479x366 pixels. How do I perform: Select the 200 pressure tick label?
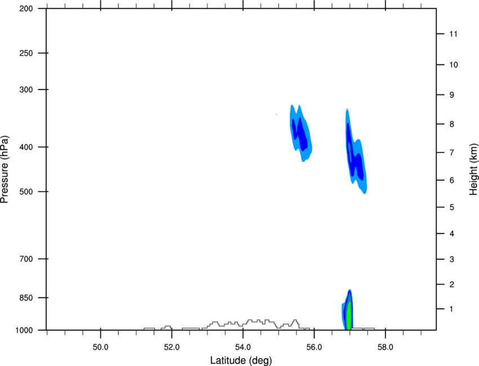(x=26, y=8)
